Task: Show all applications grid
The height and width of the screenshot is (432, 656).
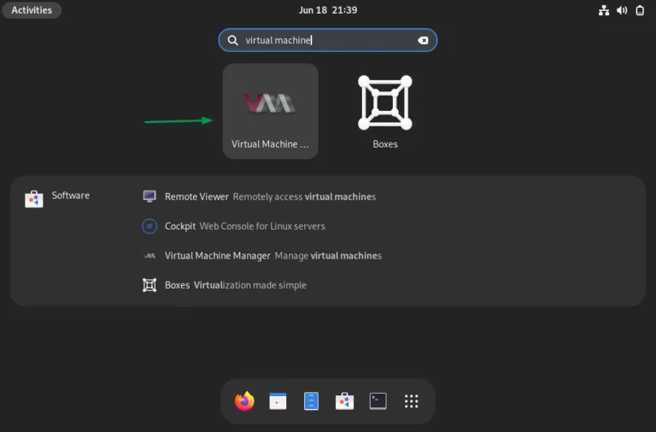Action: [411, 401]
